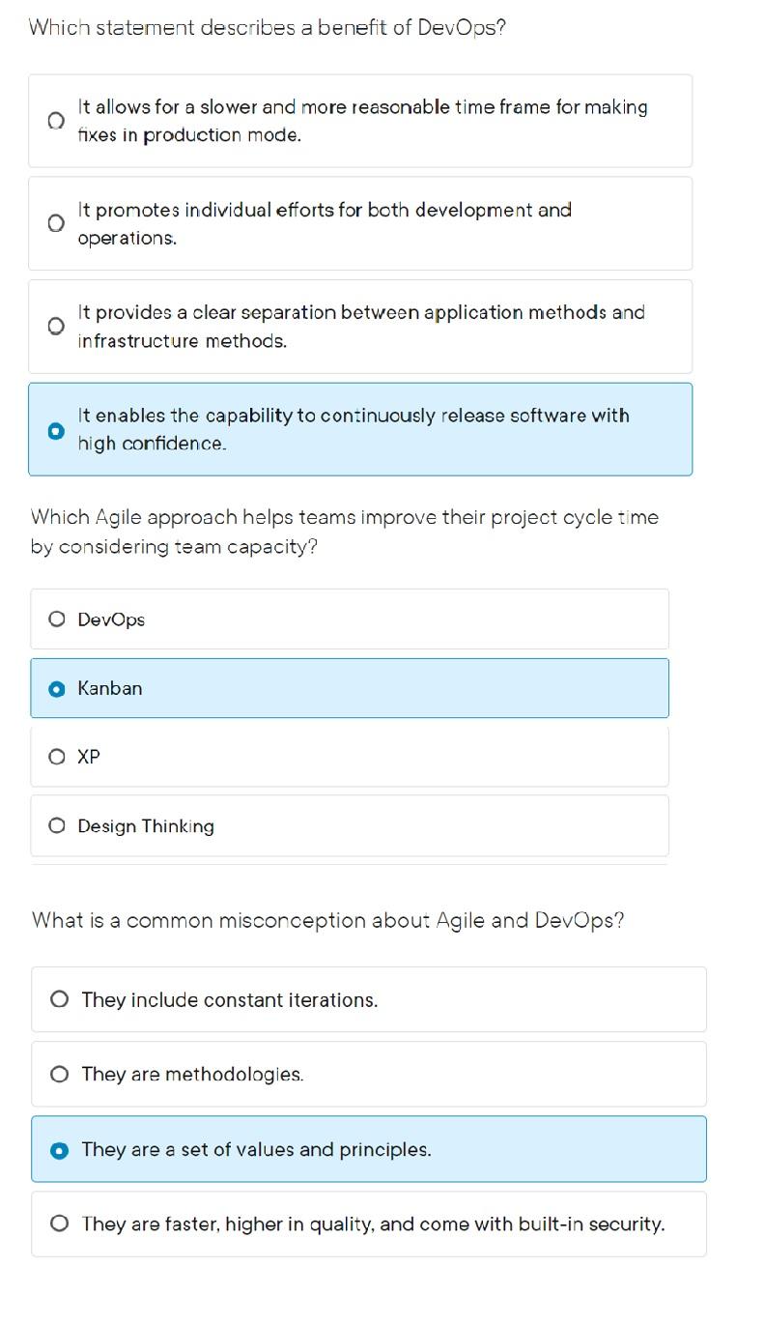Click the Kanban answer card
Viewport: 764px width, 1325px height.
[x=350, y=688]
